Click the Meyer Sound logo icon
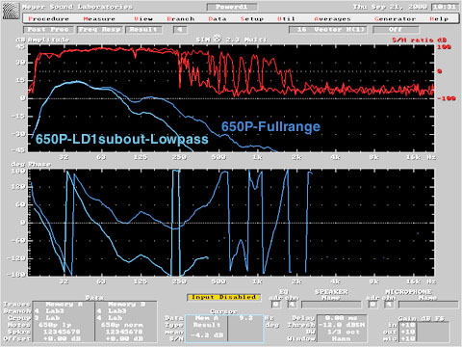 tap(11, 11)
